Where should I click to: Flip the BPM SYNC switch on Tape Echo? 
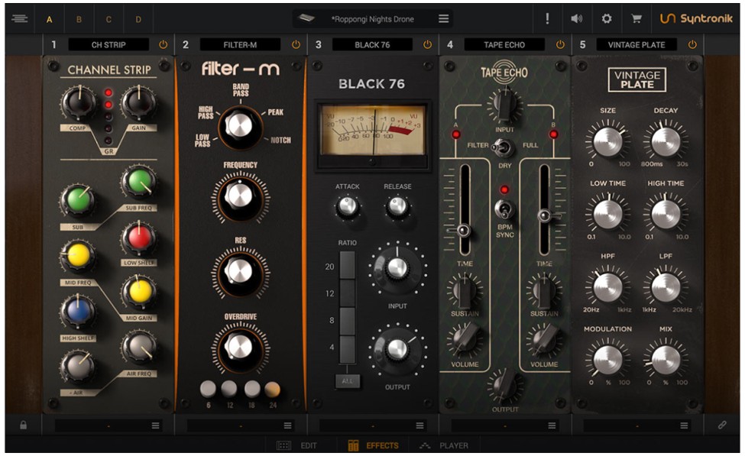pyautogui.click(x=504, y=209)
